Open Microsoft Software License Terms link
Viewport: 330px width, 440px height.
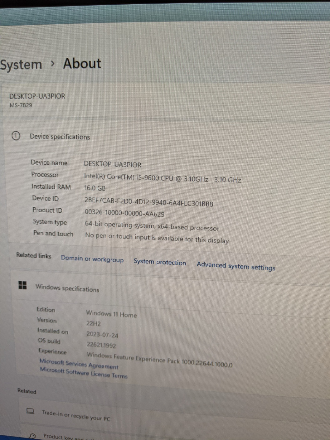point(84,373)
